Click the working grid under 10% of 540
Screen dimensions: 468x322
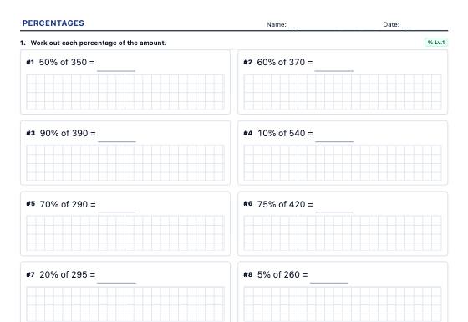[343, 163]
